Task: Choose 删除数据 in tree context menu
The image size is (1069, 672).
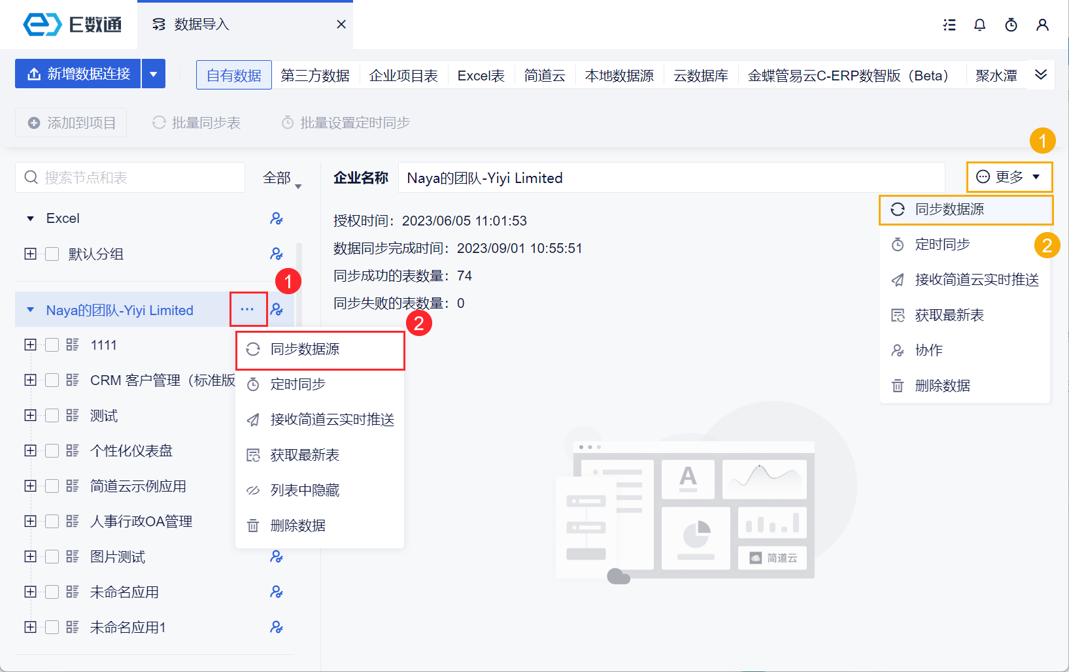Action: [x=320, y=526]
